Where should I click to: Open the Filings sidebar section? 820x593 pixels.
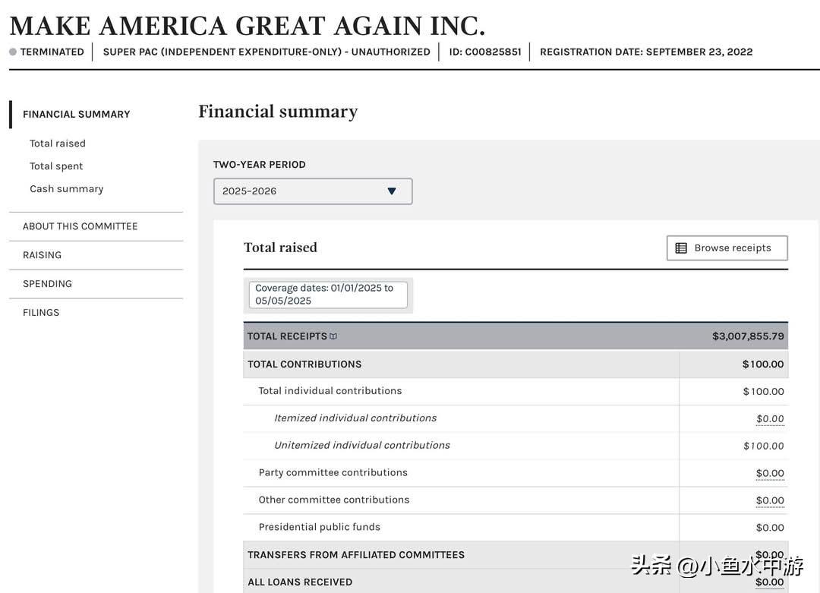41,313
